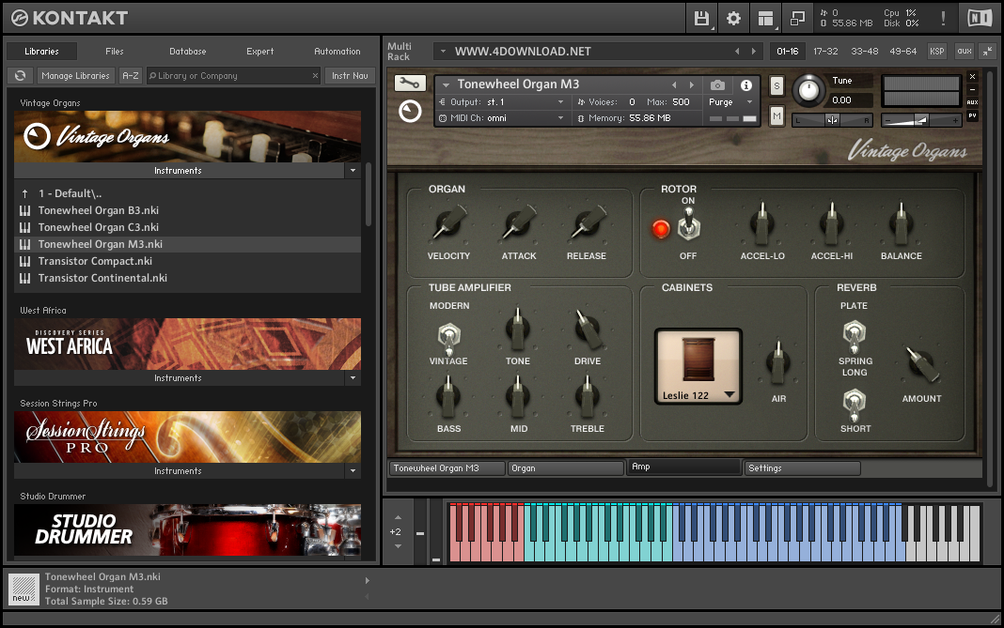Click the camera snapshot icon

pos(717,85)
